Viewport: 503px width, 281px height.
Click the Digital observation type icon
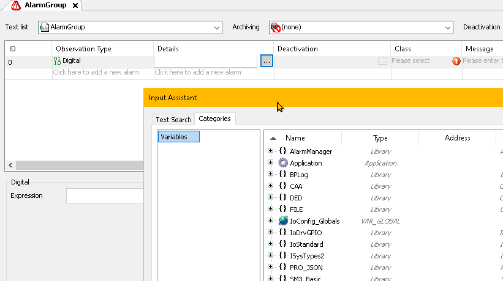pos(57,60)
